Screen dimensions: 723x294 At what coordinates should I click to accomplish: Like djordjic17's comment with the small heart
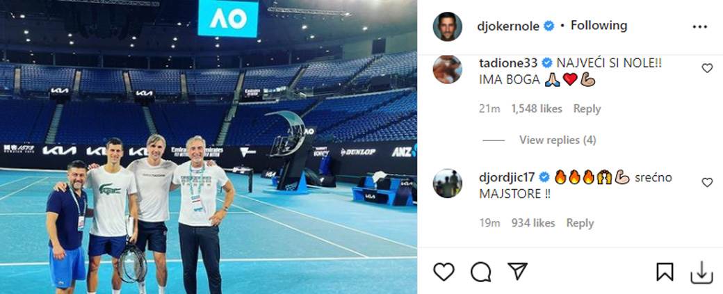pyautogui.click(x=707, y=183)
